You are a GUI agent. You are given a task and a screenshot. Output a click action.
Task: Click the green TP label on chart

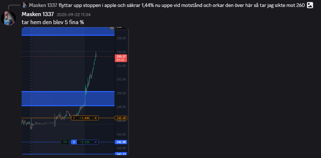click(65, 142)
